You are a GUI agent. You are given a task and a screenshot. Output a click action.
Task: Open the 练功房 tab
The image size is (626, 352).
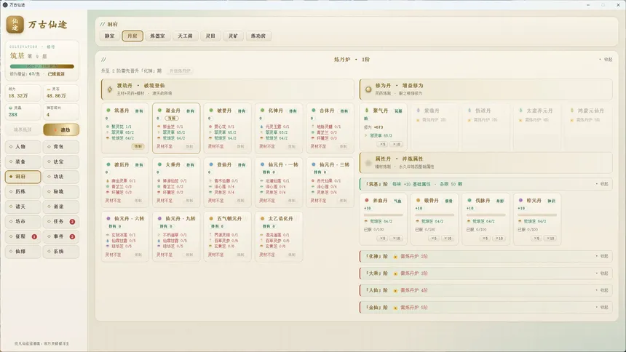[258, 36]
